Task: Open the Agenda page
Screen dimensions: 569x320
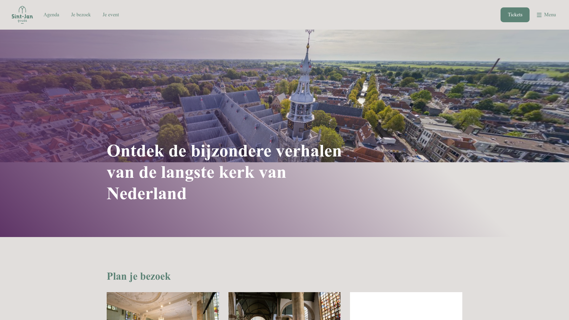Action: pos(51,15)
